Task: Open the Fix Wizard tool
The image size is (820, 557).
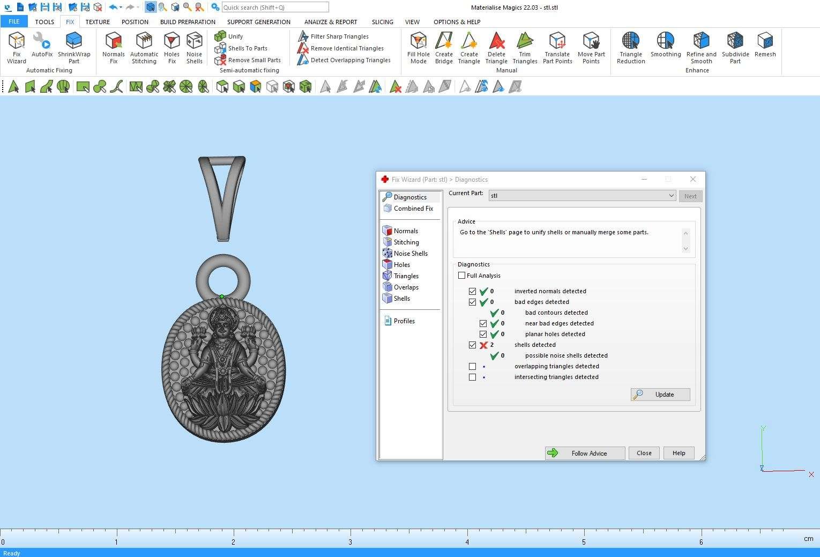Action: (x=16, y=47)
